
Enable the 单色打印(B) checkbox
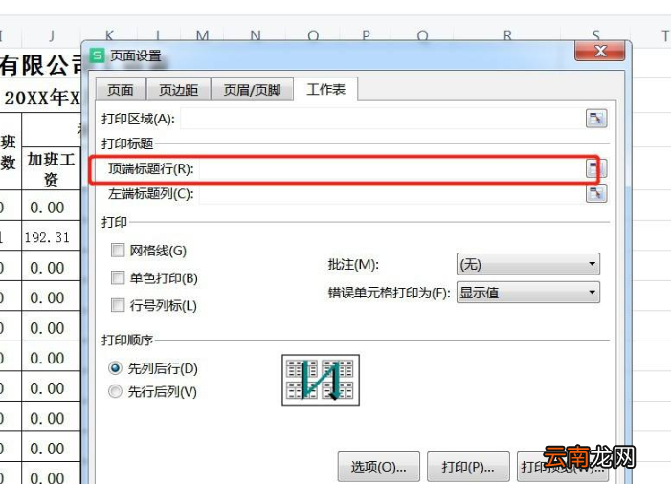118,278
